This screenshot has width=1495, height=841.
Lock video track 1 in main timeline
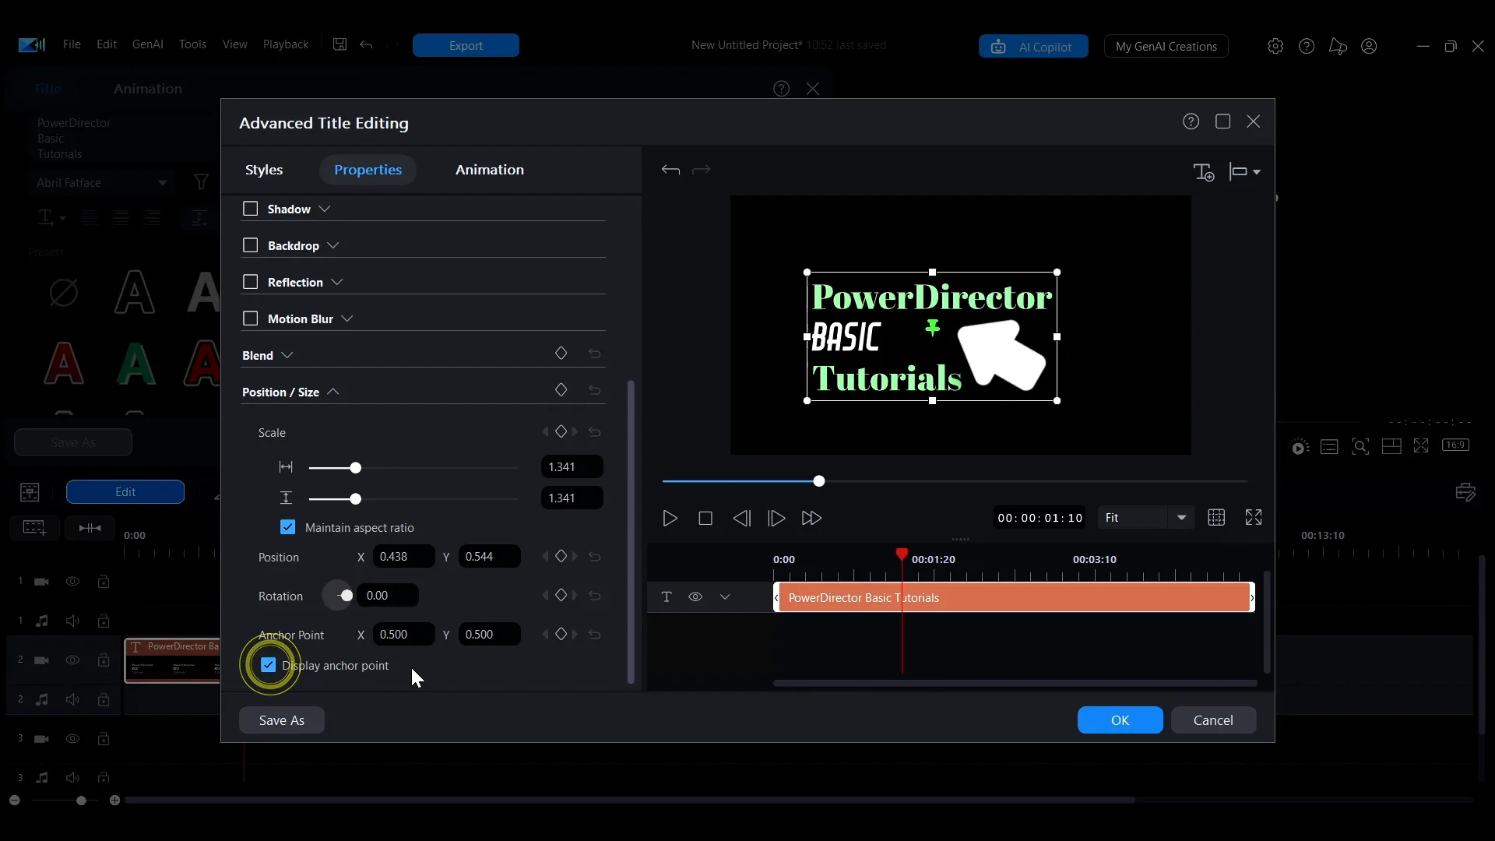point(104,582)
